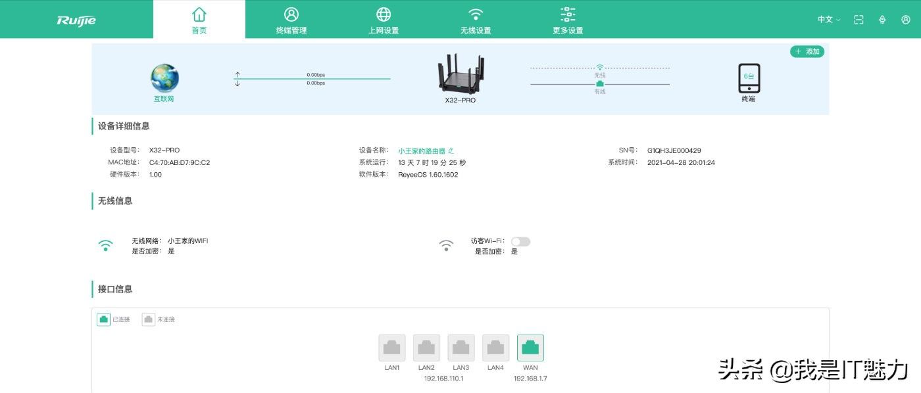Edit device name with the pencil icon
Image resolution: width=921 pixels, height=393 pixels.
451,151
